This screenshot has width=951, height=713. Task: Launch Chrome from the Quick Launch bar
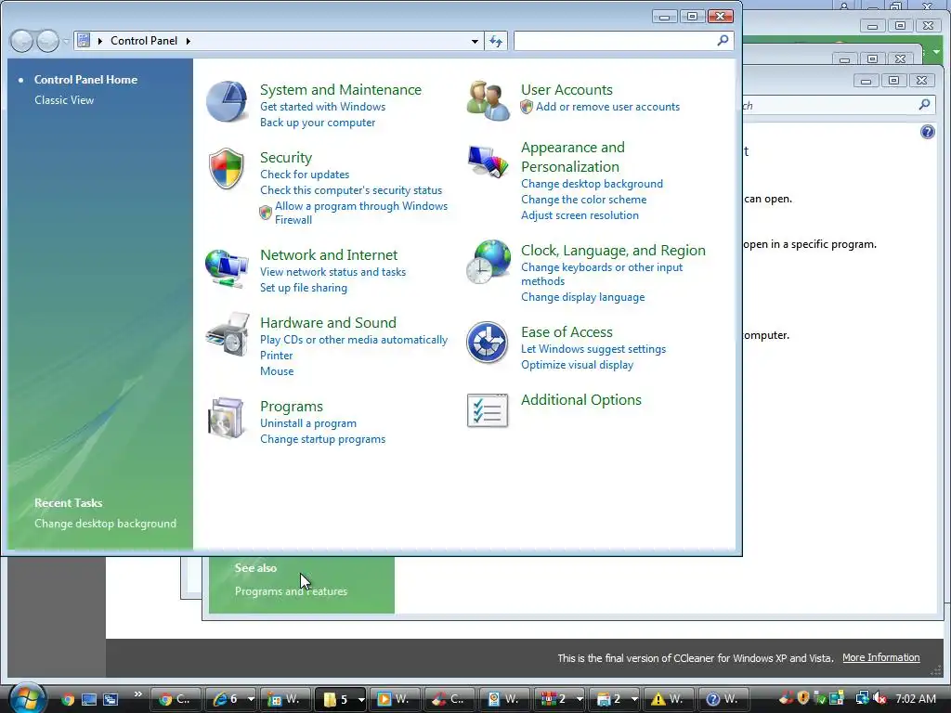click(x=68, y=699)
